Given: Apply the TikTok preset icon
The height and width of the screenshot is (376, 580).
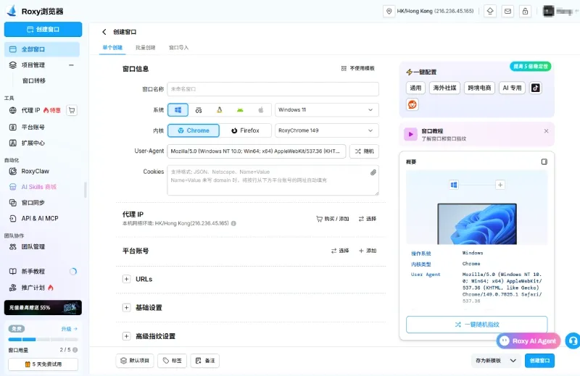Looking at the screenshot, I should pos(536,88).
